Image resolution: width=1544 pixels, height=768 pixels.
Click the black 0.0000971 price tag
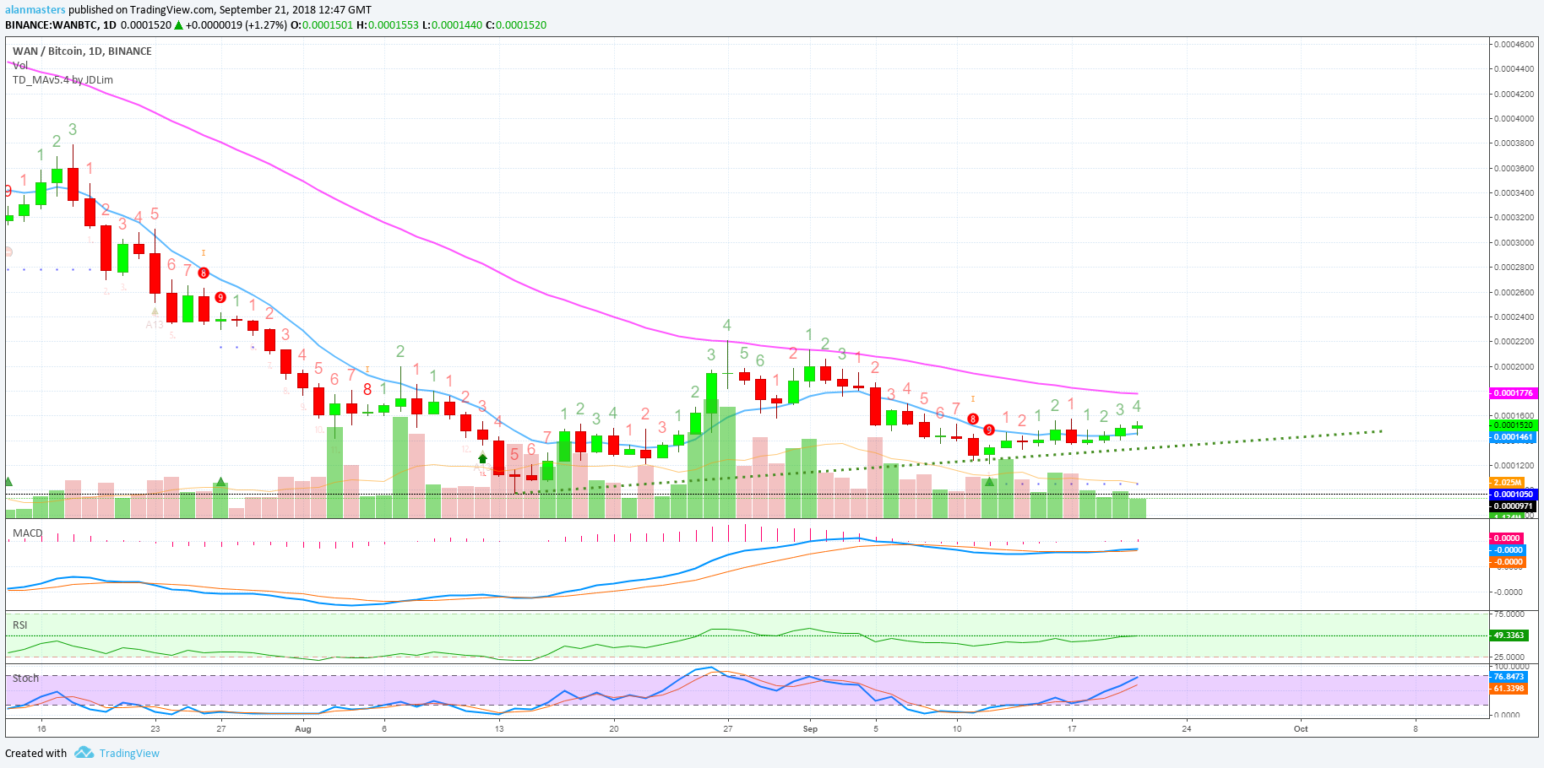[x=1512, y=506]
